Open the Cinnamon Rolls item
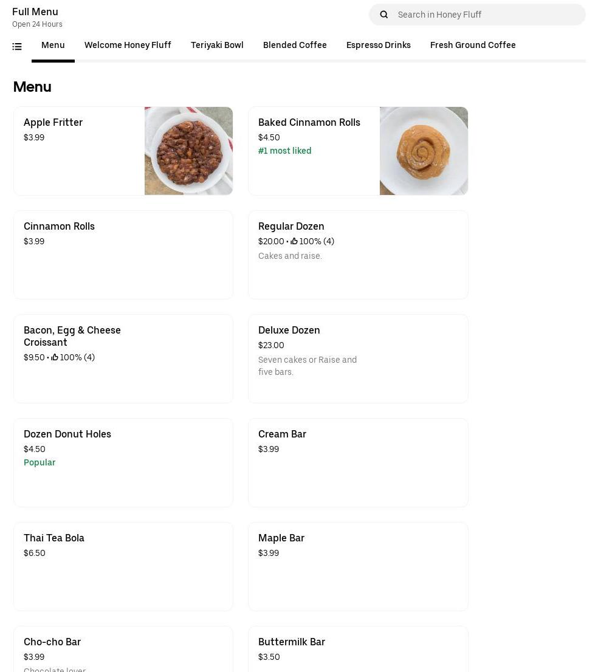Image resolution: width=598 pixels, height=672 pixels. click(123, 255)
